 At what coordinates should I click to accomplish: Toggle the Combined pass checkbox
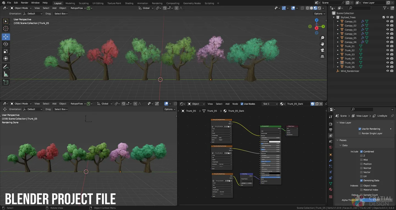coord(361,152)
